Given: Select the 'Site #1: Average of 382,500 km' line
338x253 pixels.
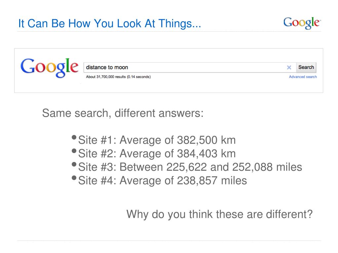Looking at the screenshot, I should 157,140.
